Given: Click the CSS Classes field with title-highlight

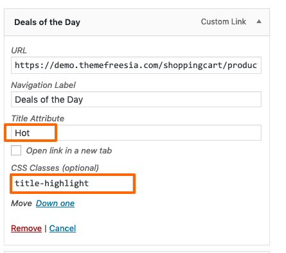Looking at the screenshot, I should [x=73, y=184].
